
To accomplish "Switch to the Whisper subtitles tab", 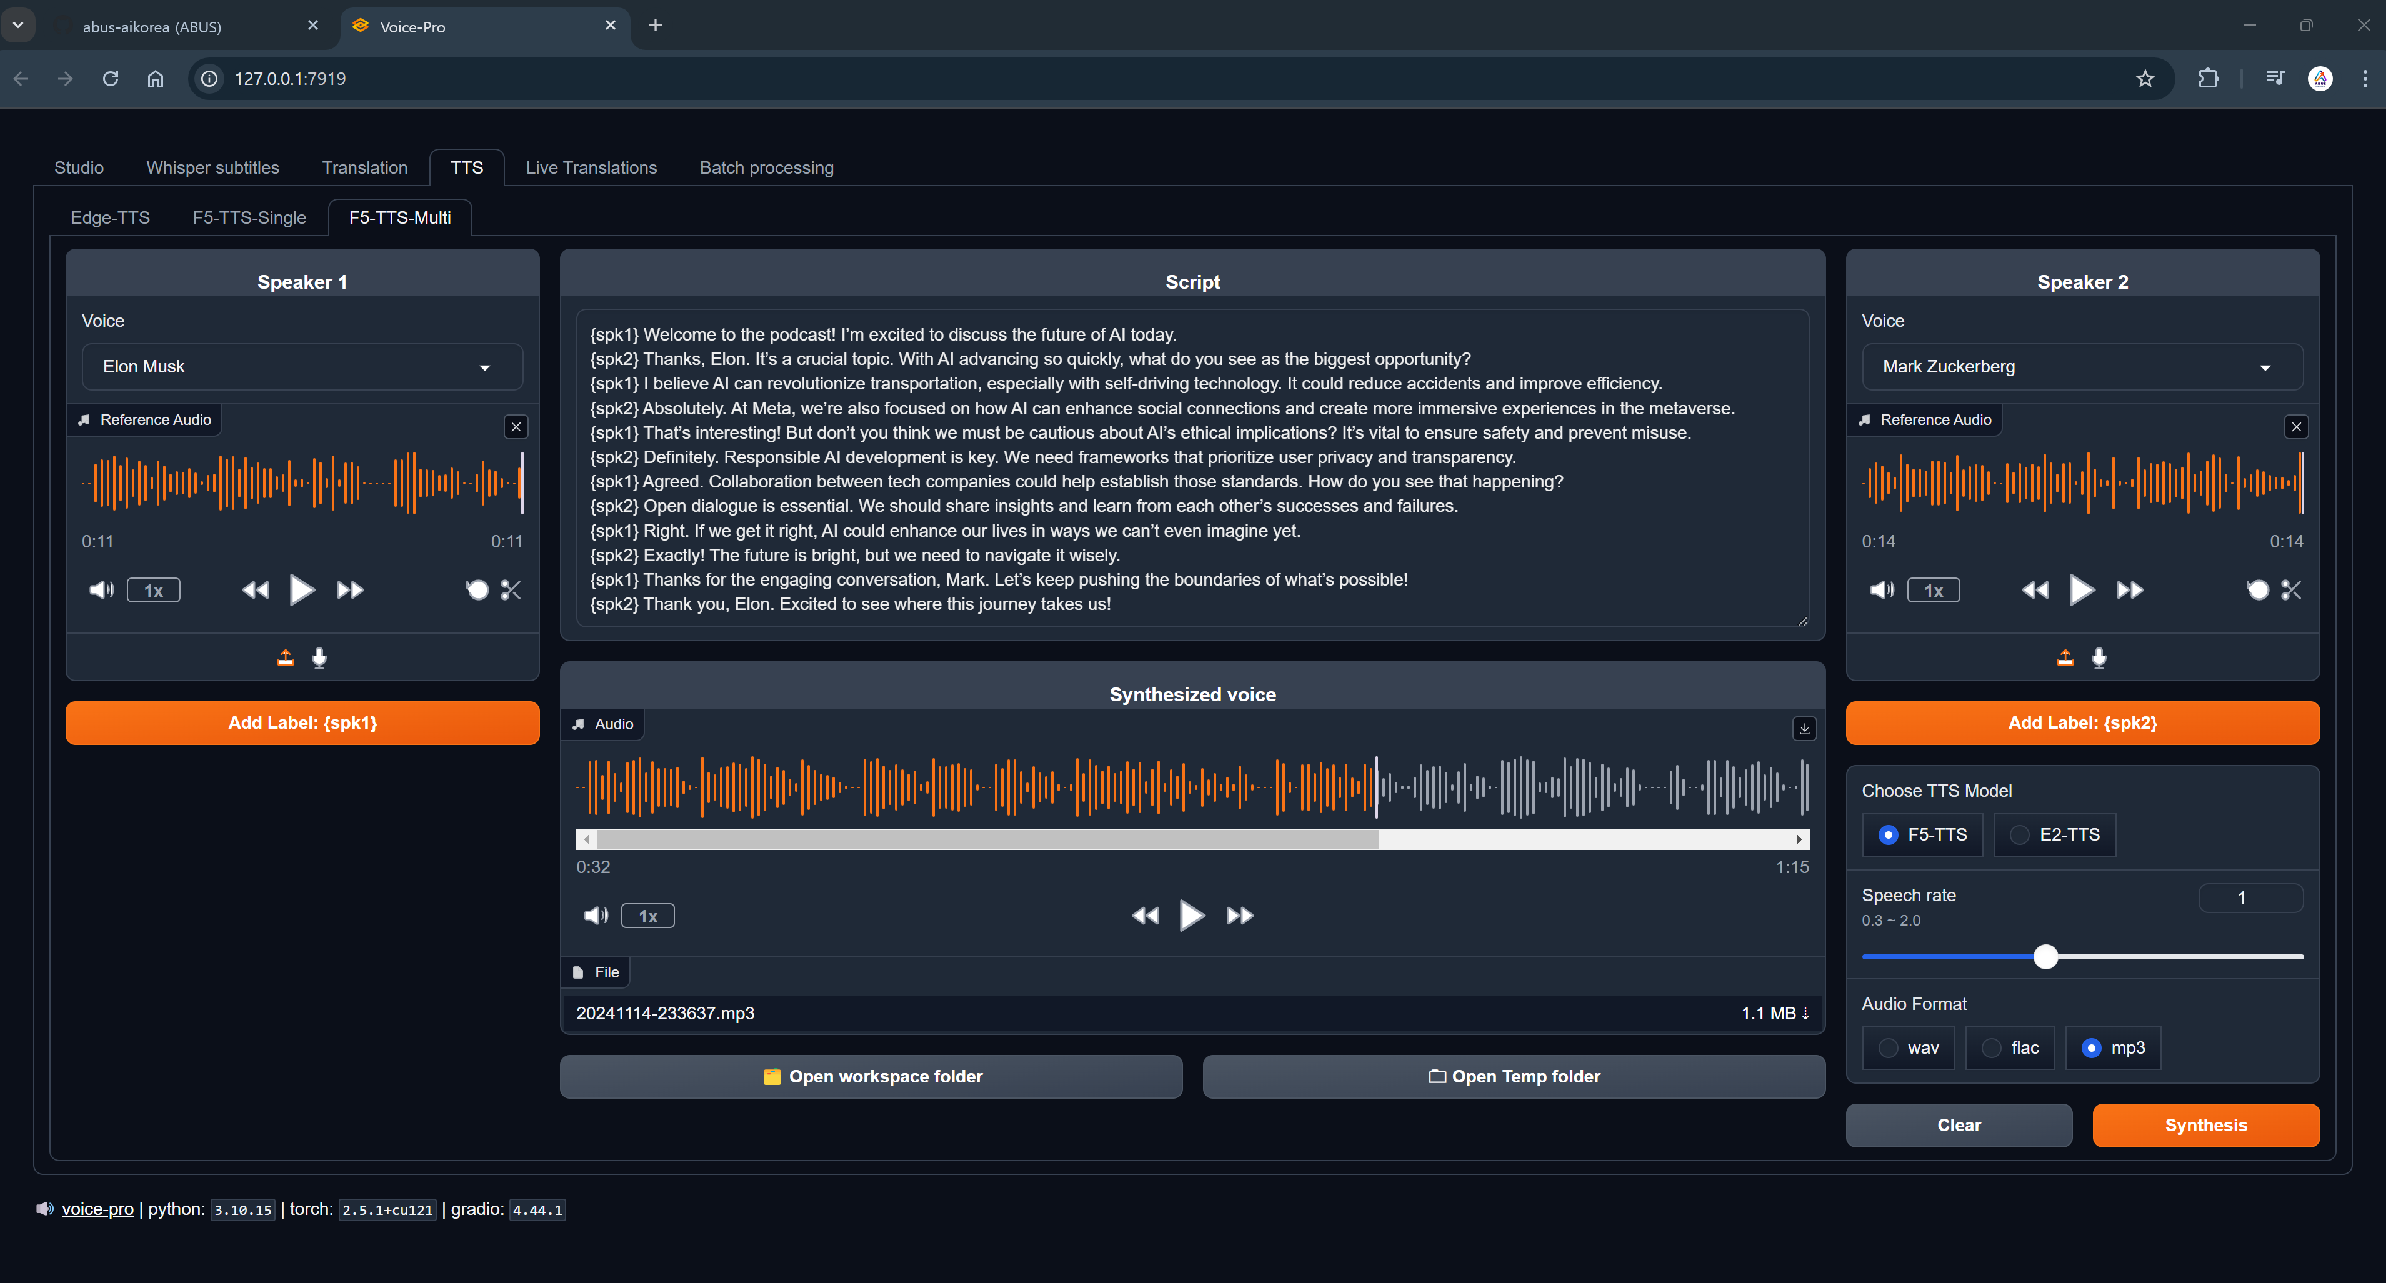I will (x=212, y=167).
